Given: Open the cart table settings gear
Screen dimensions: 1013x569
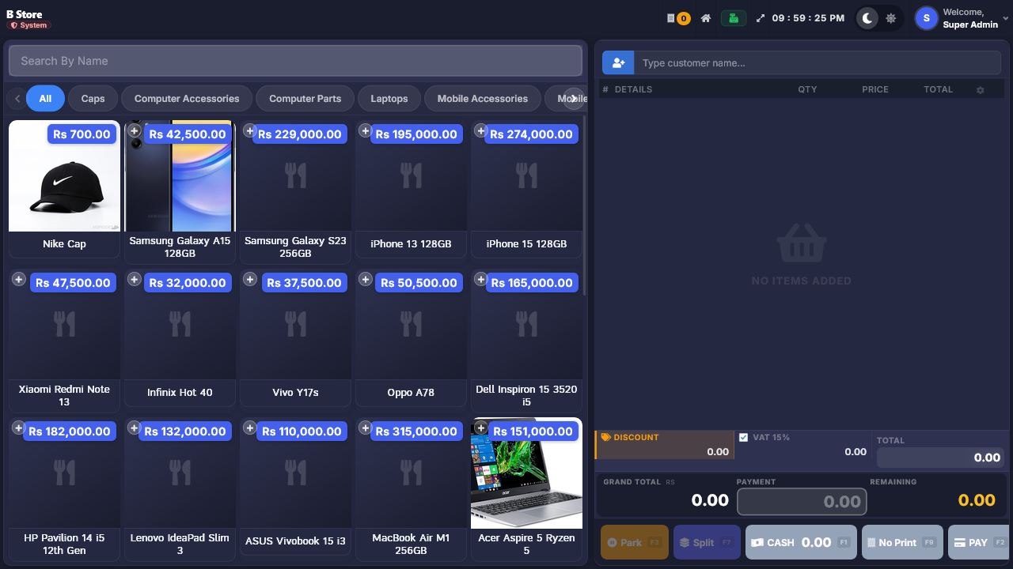Looking at the screenshot, I should pos(981,90).
